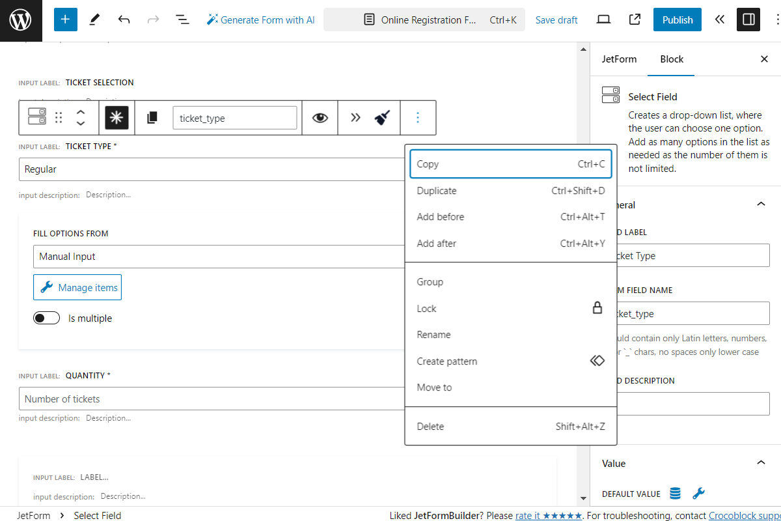Screen dimensions: 781x521
Task: Undo the last change
Action: click(124, 20)
